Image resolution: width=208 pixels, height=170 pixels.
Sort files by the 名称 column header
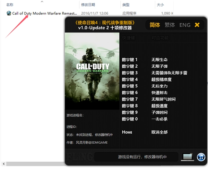pos(10,5)
